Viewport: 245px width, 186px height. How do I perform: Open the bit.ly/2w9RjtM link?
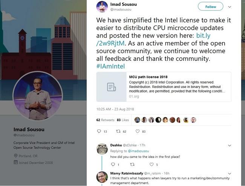[x=153, y=39]
